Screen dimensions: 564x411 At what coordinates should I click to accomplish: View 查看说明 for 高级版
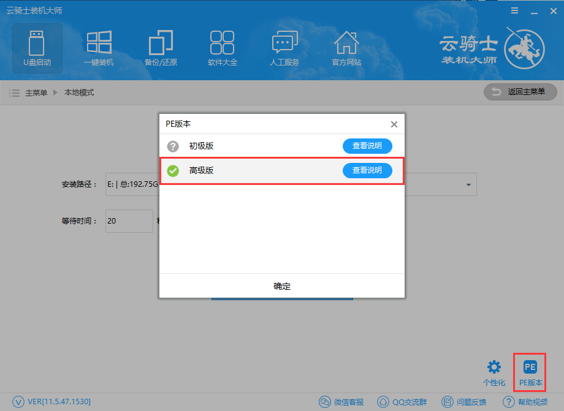(x=367, y=170)
